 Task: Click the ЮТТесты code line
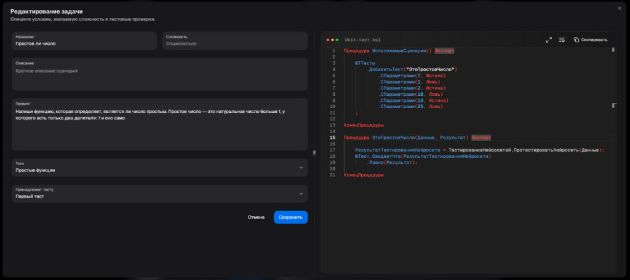point(365,63)
